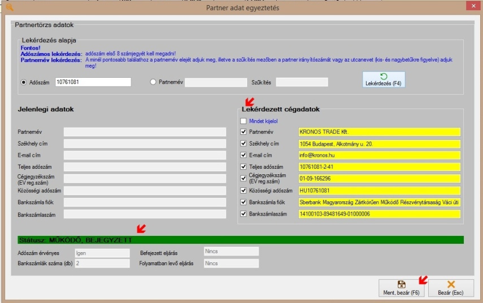The width and height of the screenshot is (483, 303).
Task: Click the Szűkítés input field
Action: (x=302, y=82)
